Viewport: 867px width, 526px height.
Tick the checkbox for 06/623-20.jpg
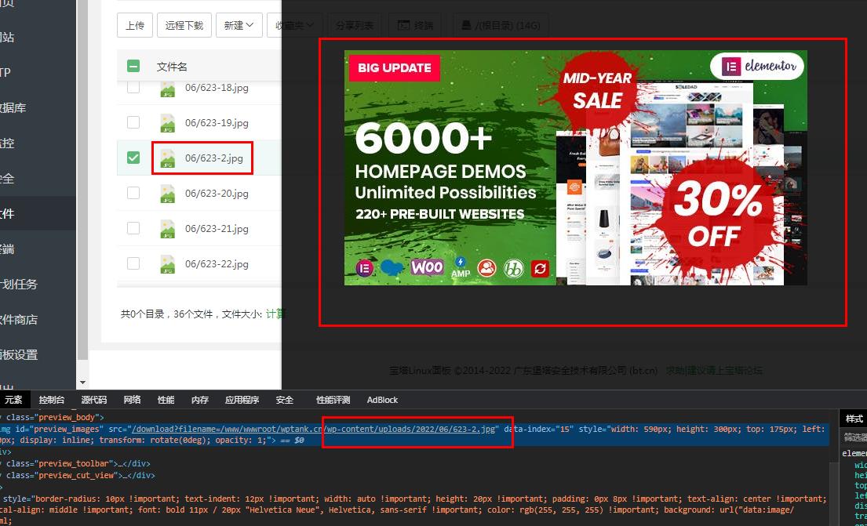133,193
